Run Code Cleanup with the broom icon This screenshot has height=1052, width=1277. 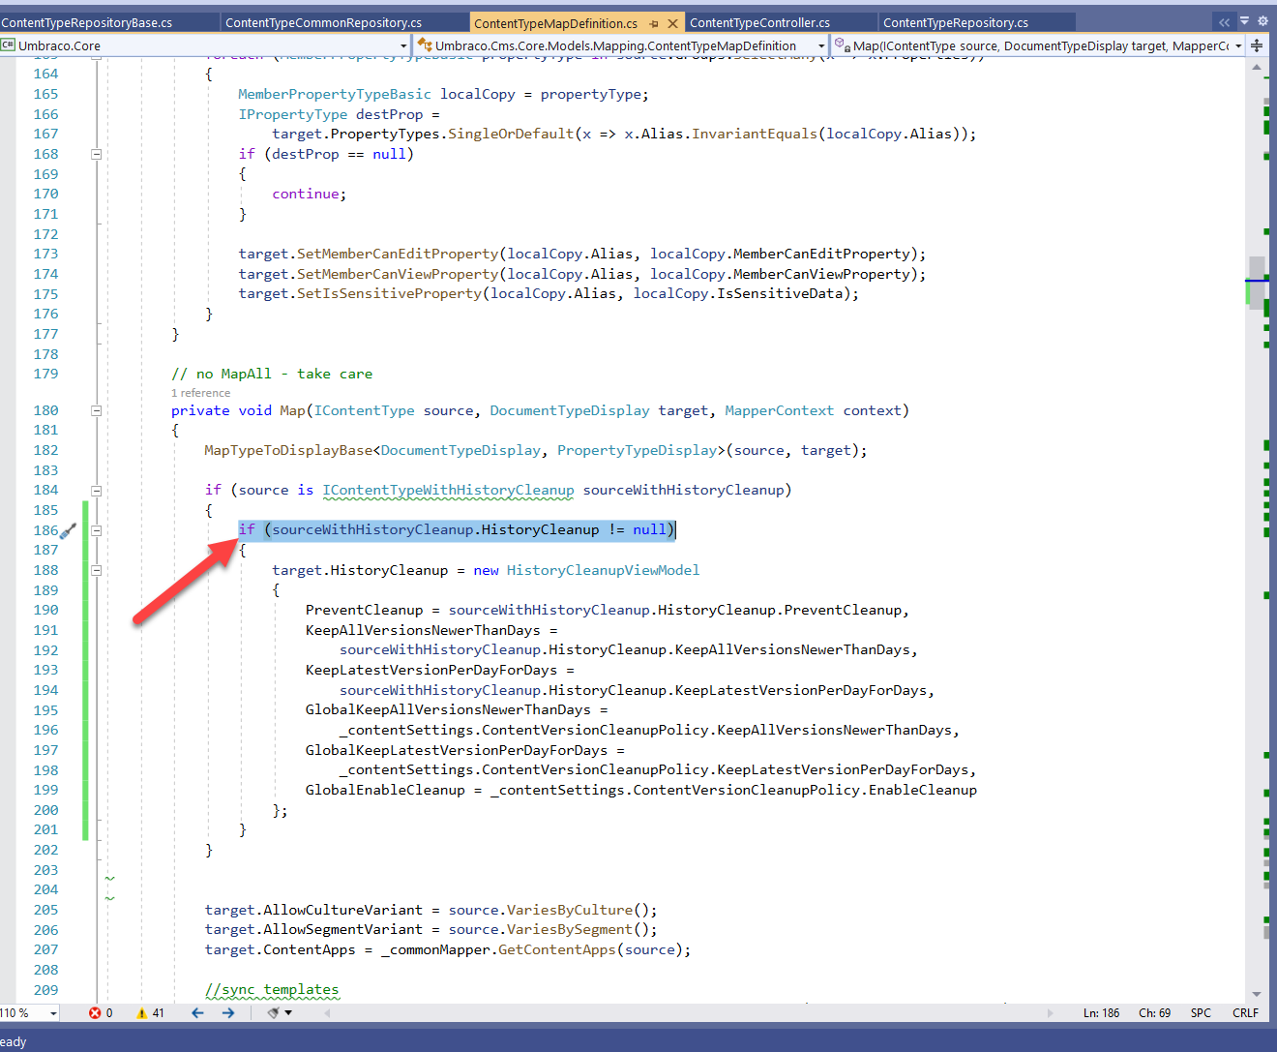click(x=272, y=1012)
